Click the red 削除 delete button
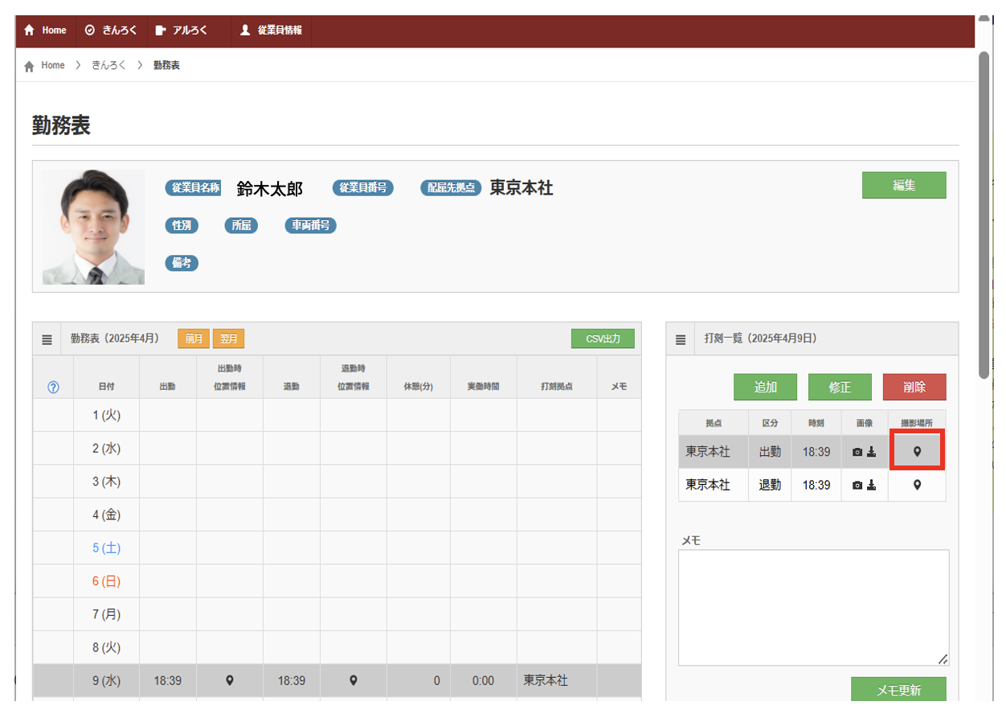 click(x=914, y=387)
